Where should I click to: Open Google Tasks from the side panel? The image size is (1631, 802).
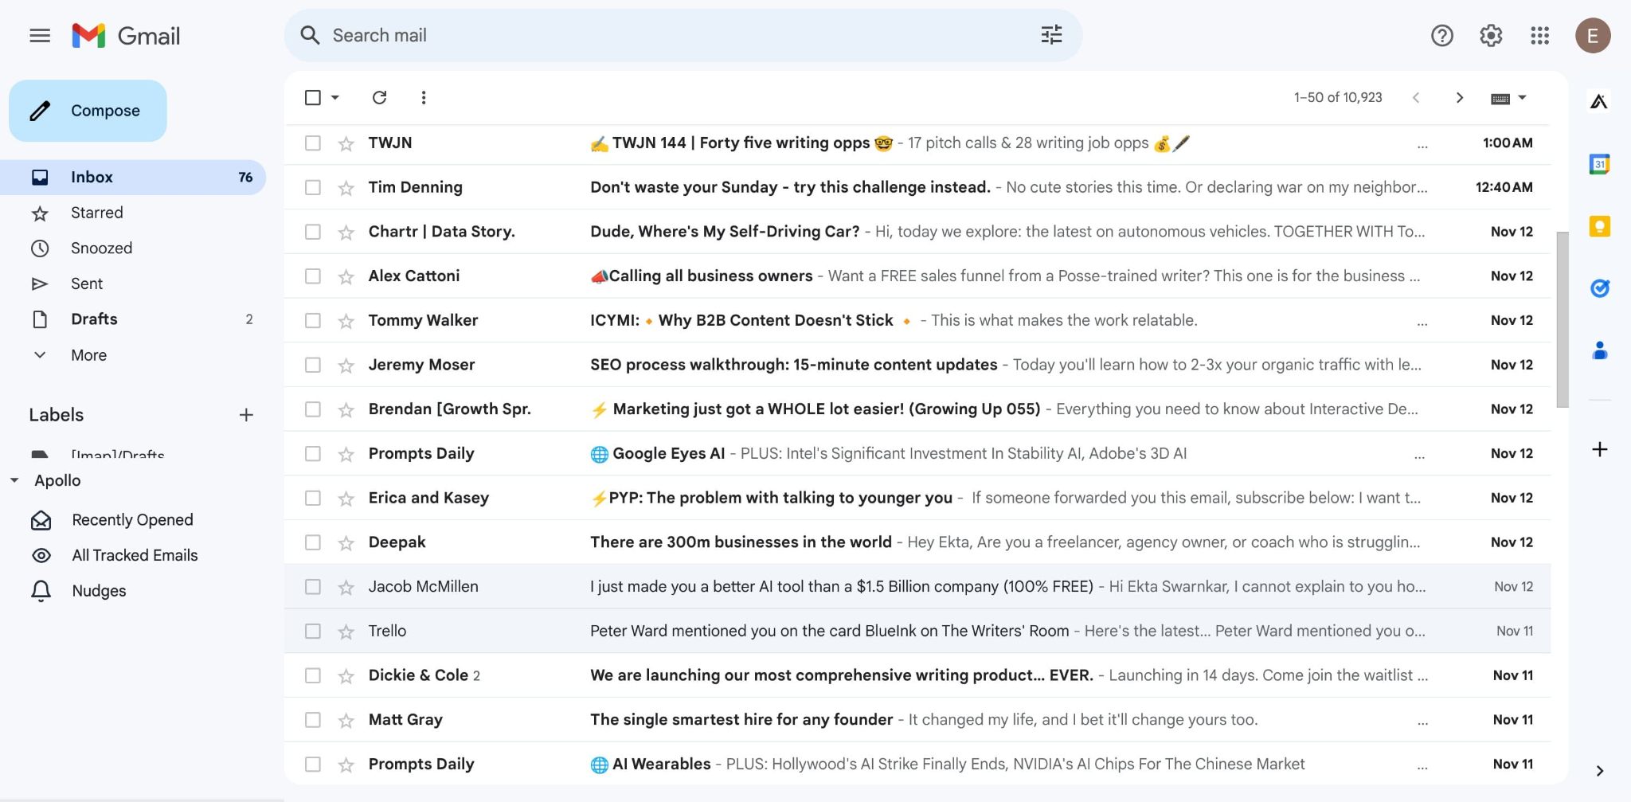[1598, 288]
